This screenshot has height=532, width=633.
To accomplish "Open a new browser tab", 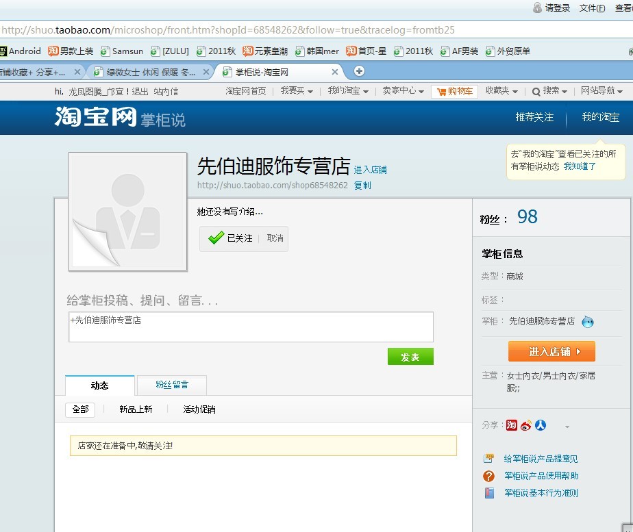I will tap(359, 71).
